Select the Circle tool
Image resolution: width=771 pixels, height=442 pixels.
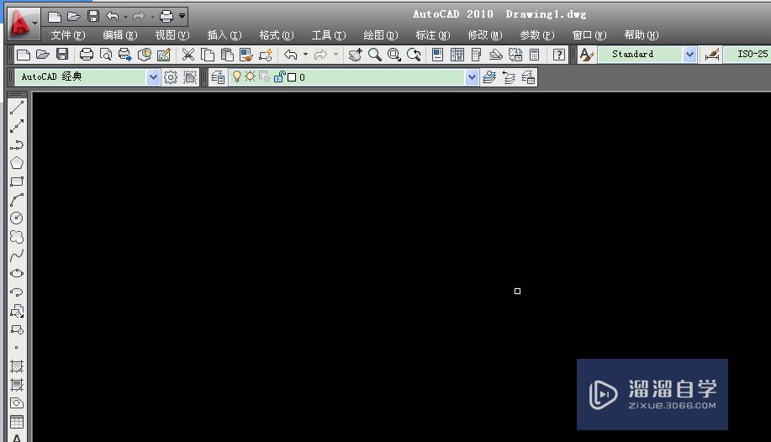click(17, 218)
